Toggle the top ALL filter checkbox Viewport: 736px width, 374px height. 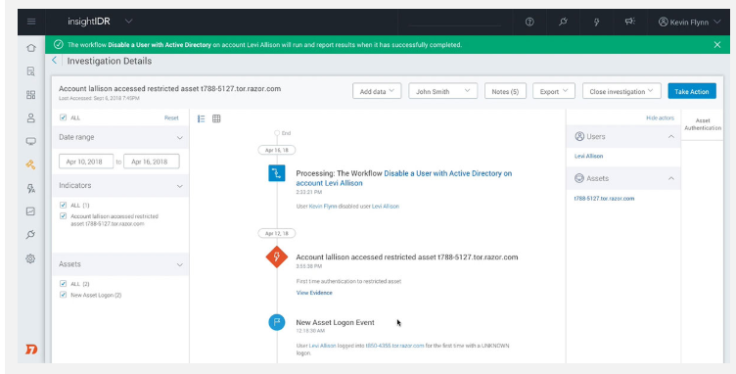64,117
